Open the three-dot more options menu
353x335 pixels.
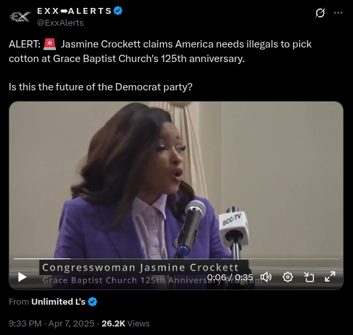[338, 13]
